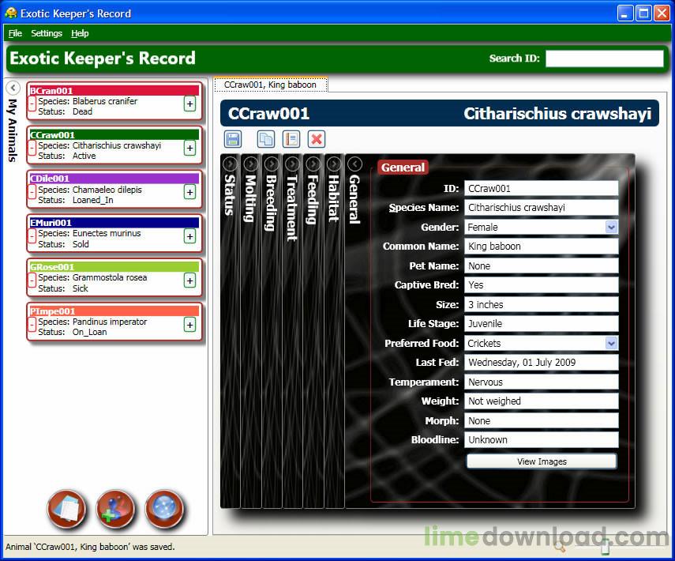Click the Search ID input field
The image size is (675, 561).
tap(604, 58)
